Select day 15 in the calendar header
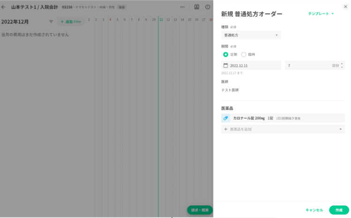 [189, 20]
